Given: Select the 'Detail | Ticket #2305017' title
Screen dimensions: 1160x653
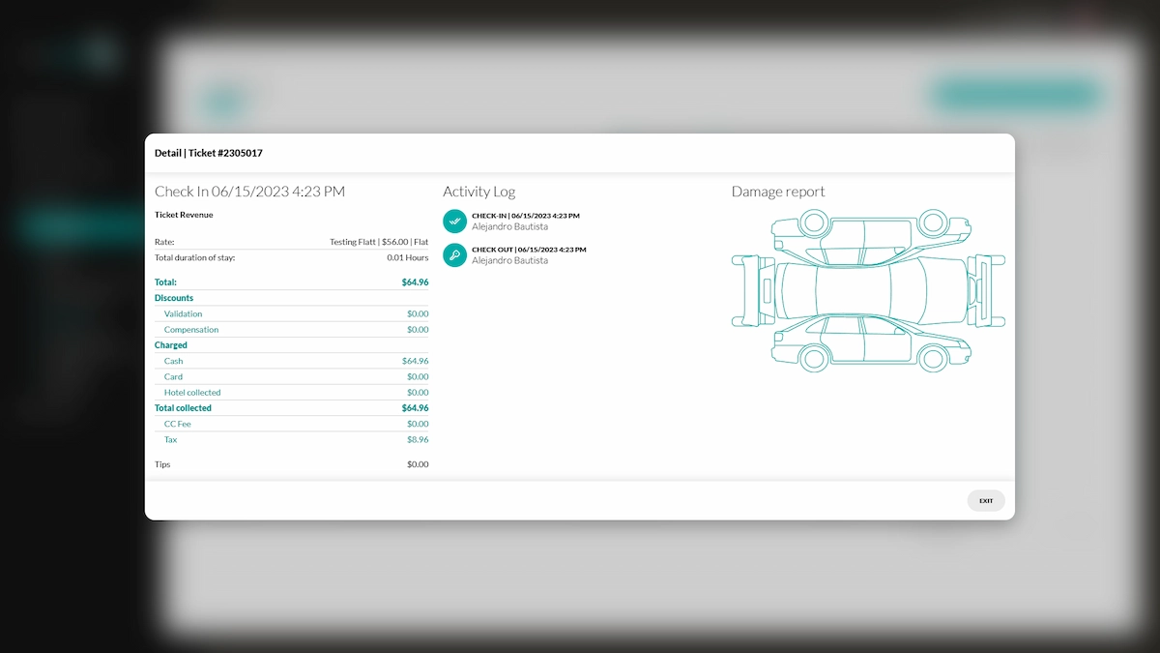Looking at the screenshot, I should coord(209,153).
